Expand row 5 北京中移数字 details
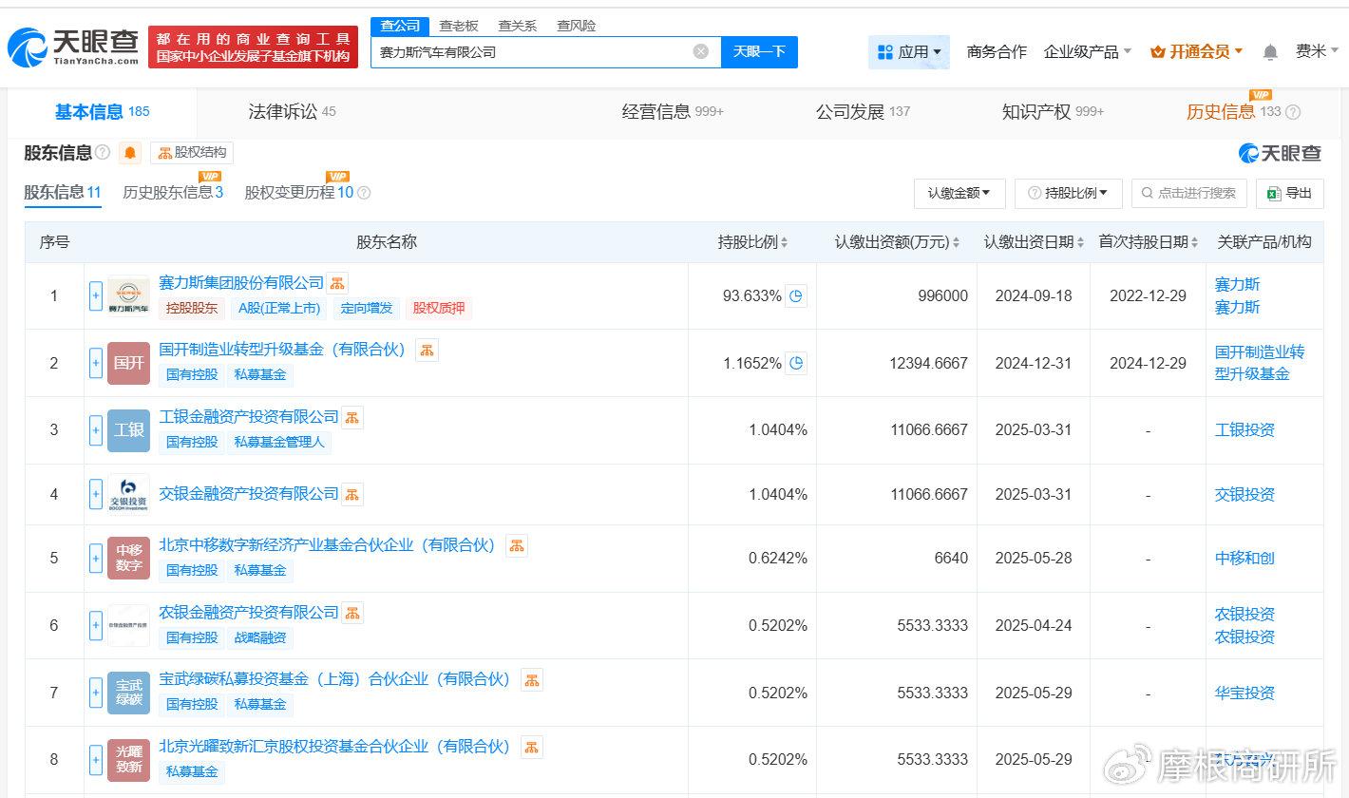 pos(96,558)
